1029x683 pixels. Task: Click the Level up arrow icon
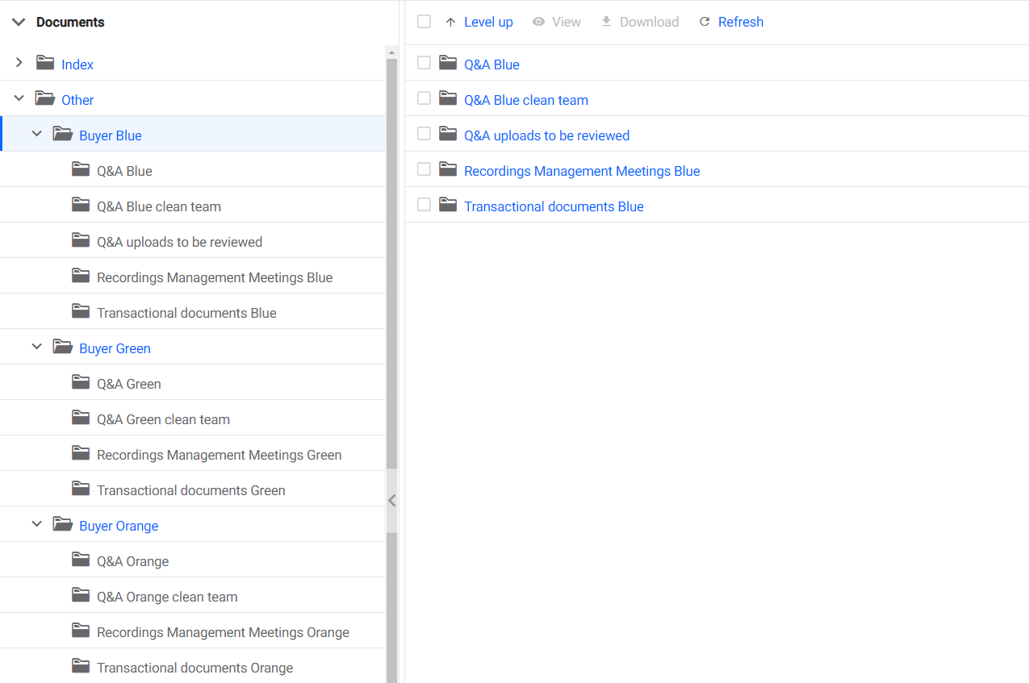click(450, 22)
